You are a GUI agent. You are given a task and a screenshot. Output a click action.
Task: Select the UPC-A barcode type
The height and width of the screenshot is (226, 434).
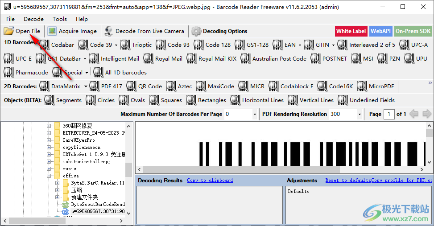pyautogui.click(x=414, y=45)
